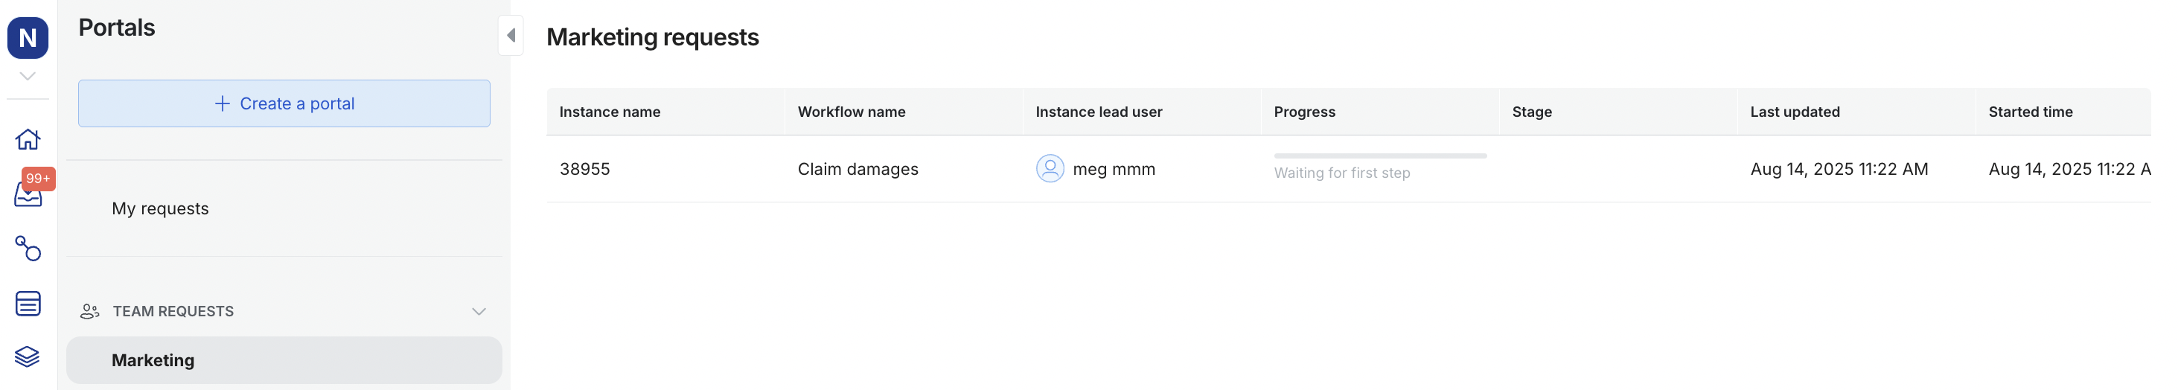
Task: Click the Team Requests people icon
Action: [89, 311]
